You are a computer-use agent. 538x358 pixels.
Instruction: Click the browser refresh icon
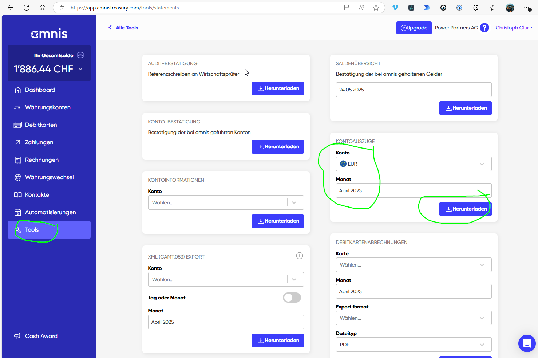point(27,8)
